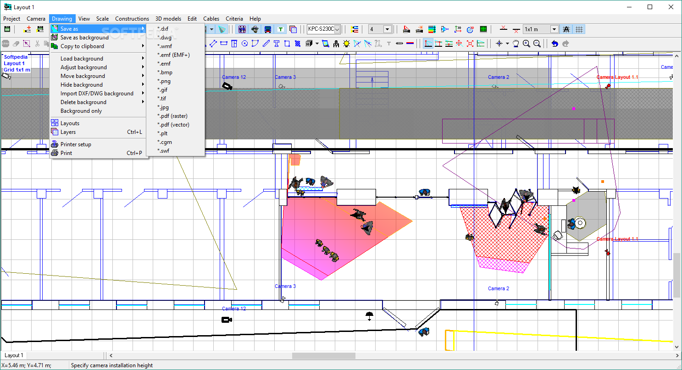Click the rainbow color spectrum icon

432,29
